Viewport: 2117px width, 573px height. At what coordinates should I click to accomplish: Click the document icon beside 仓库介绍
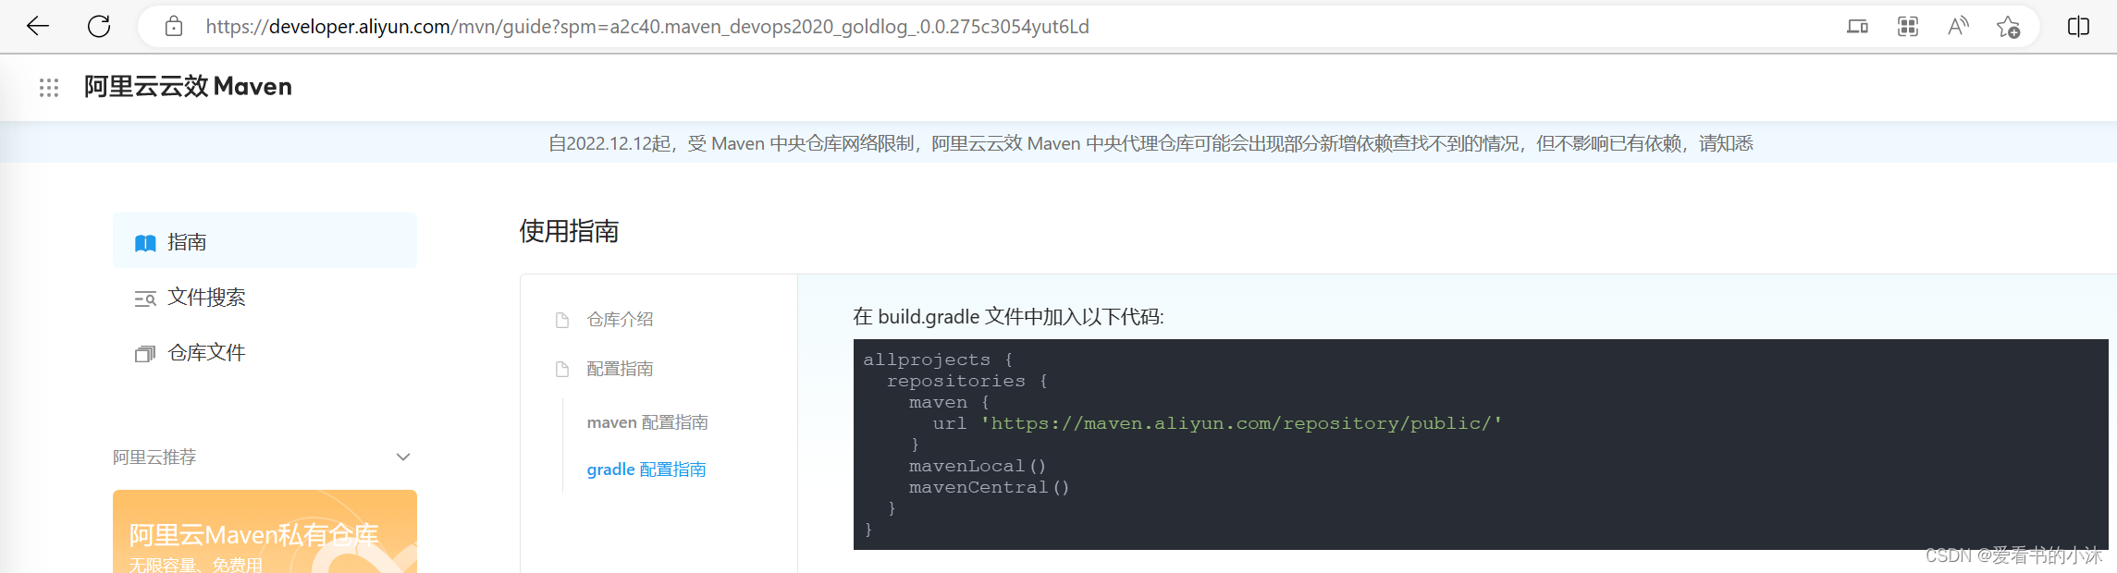click(561, 321)
